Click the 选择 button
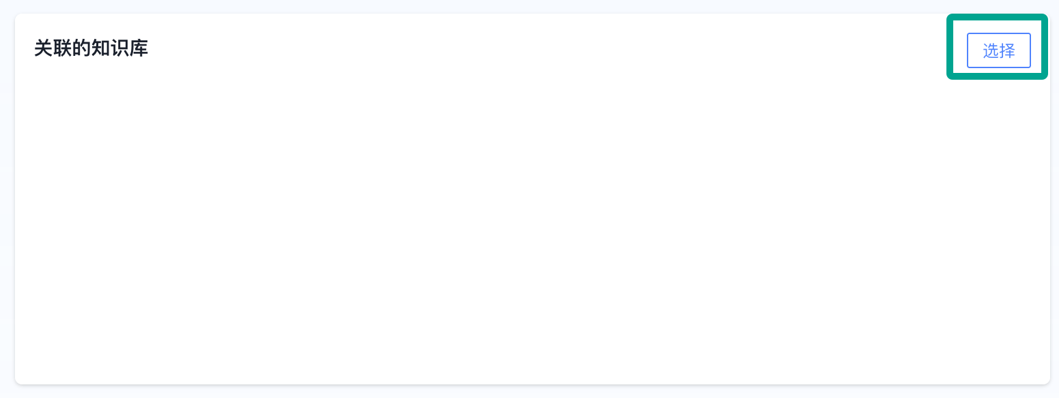Image resolution: width=1059 pixels, height=398 pixels. tap(998, 50)
